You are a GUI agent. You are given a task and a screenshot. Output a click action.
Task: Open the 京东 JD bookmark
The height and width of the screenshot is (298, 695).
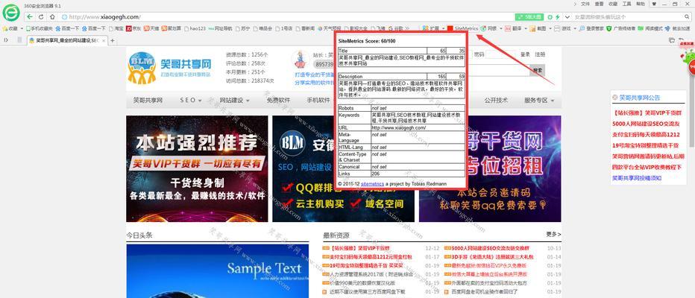(134, 28)
